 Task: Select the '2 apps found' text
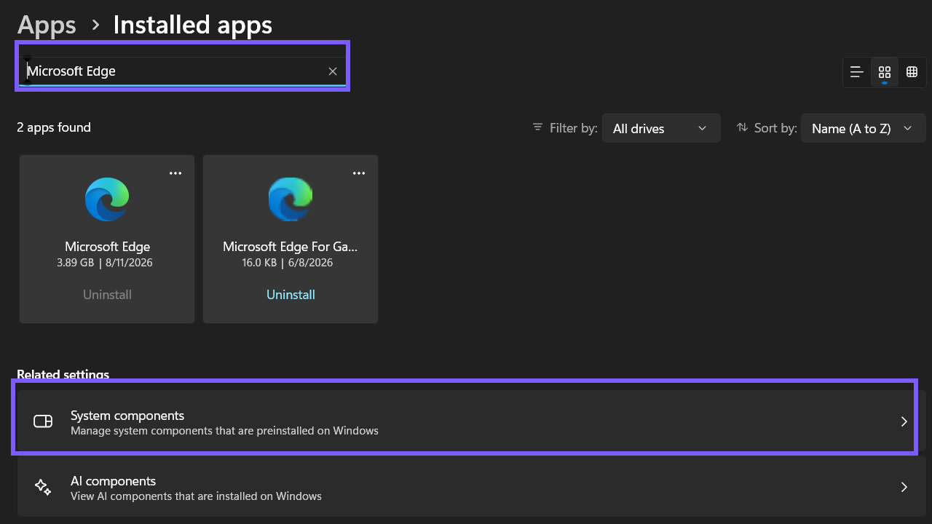[54, 127]
